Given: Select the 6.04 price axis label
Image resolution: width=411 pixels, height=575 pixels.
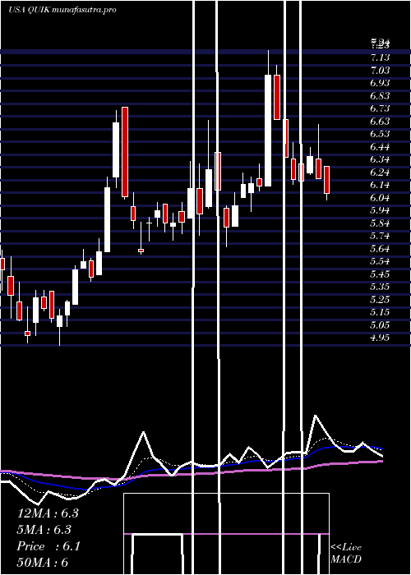Looking at the screenshot, I should (x=380, y=198).
